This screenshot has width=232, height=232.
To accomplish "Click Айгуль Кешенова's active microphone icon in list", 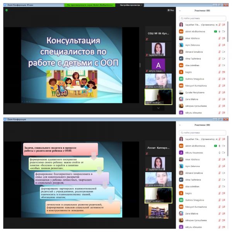I will pyautogui.click(x=219, y=153).
